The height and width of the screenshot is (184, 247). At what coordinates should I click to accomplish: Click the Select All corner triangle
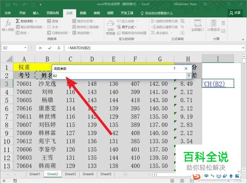(9, 59)
